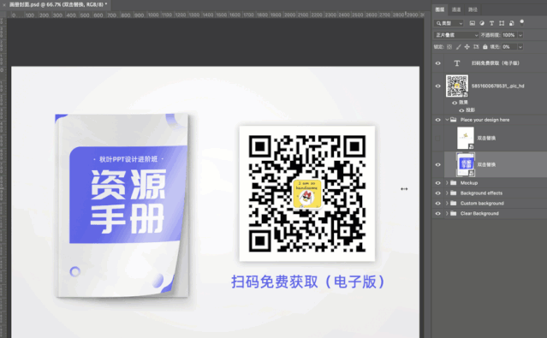Select the 扫码免费获取 text layer name
This screenshot has height=338, width=547.
click(x=496, y=63)
